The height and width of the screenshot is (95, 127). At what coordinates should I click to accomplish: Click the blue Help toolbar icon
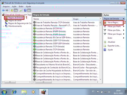[25, 10]
